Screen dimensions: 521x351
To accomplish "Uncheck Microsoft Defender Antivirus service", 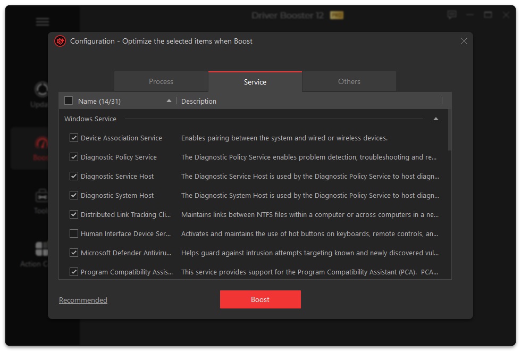I will [74, 253].
